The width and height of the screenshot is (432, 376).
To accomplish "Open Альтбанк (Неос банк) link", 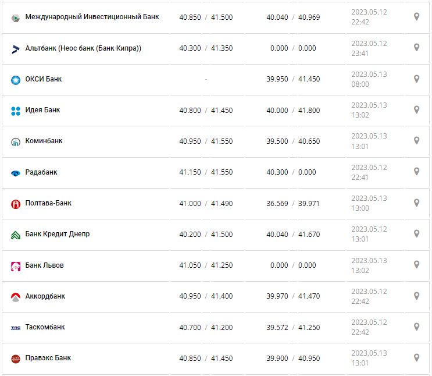I will tap(83, 48).
